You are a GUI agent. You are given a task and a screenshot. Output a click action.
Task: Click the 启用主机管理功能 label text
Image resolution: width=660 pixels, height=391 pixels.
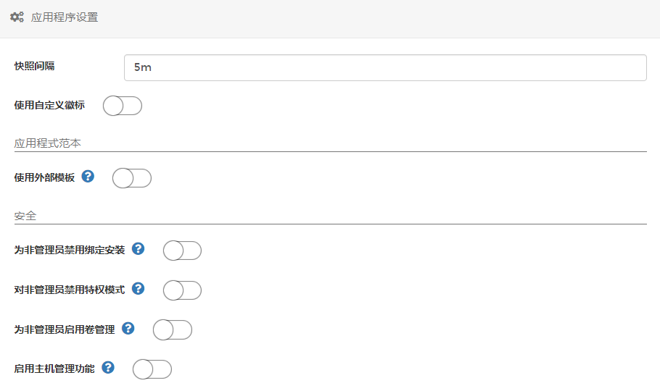(x=54, y=369)
